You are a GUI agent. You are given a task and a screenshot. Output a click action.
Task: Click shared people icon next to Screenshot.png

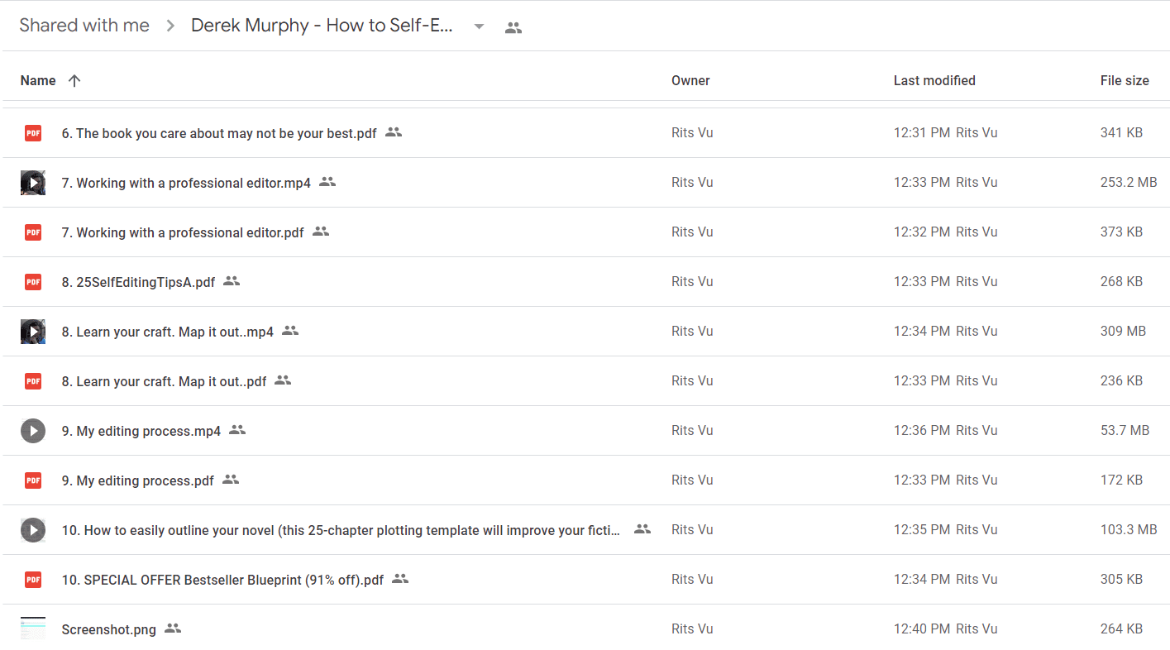pos(173,628)
